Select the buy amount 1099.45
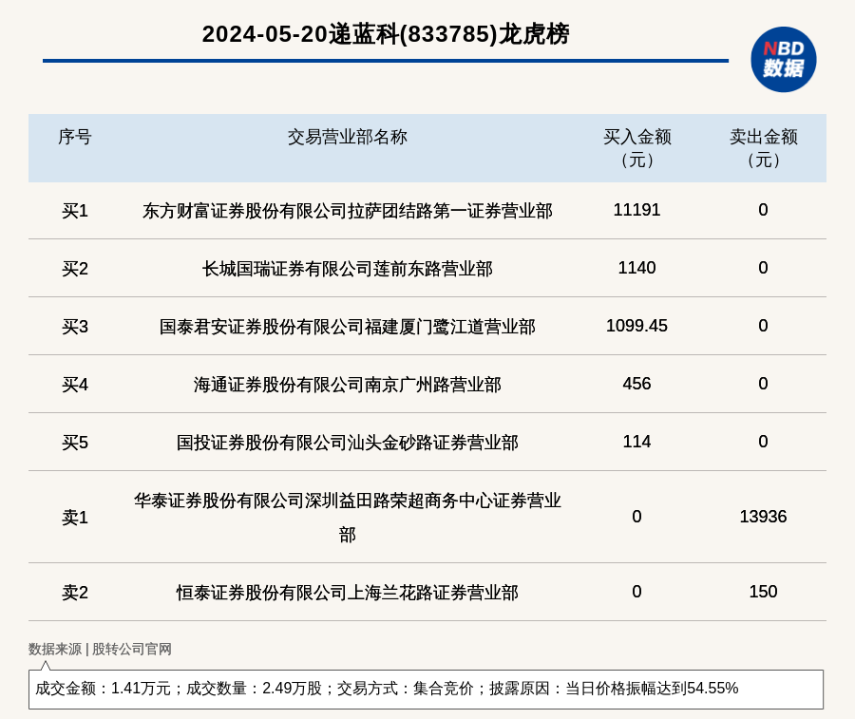Image resolution: width=855 pixels, height=719 pixels. (x=636, y=326)
